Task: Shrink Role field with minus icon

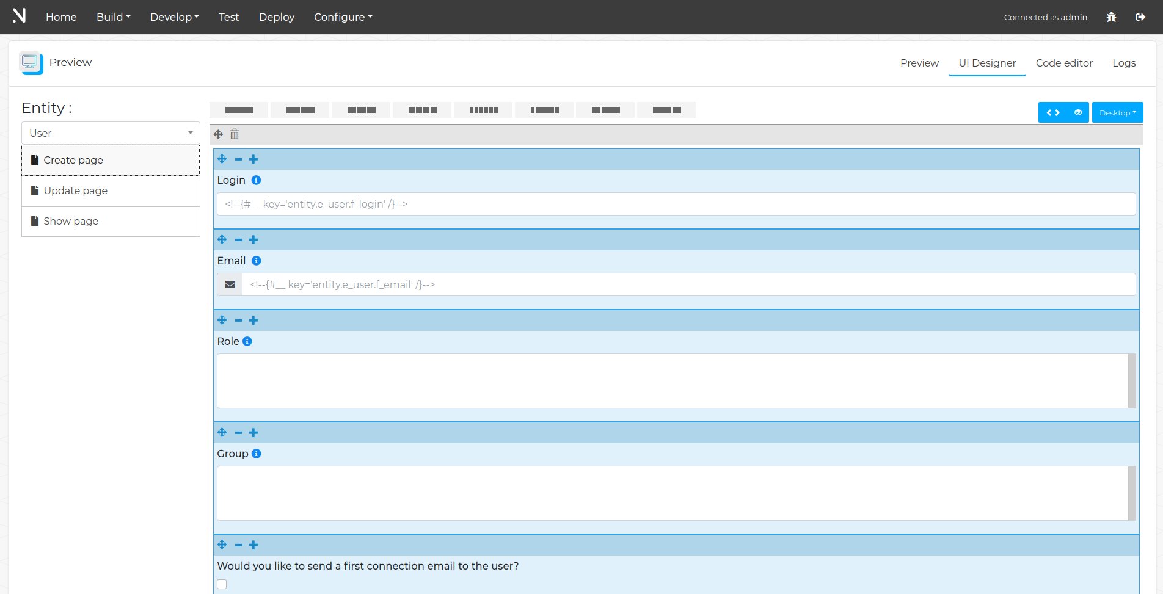Action: pyautogui.click(x=238, y=321)
